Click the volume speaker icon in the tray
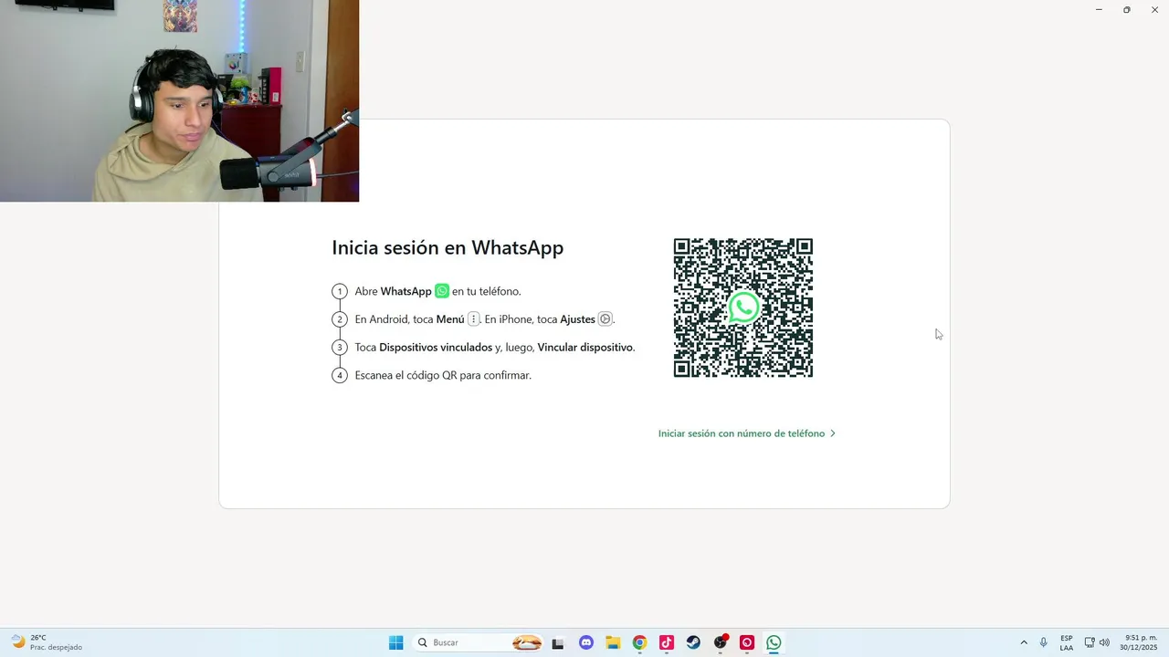The image size is (1169, 657). click(1104, 642)
